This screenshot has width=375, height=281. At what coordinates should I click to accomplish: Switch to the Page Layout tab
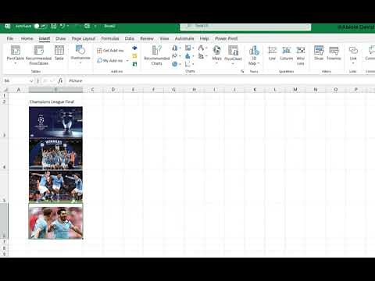tap(84, 38)
